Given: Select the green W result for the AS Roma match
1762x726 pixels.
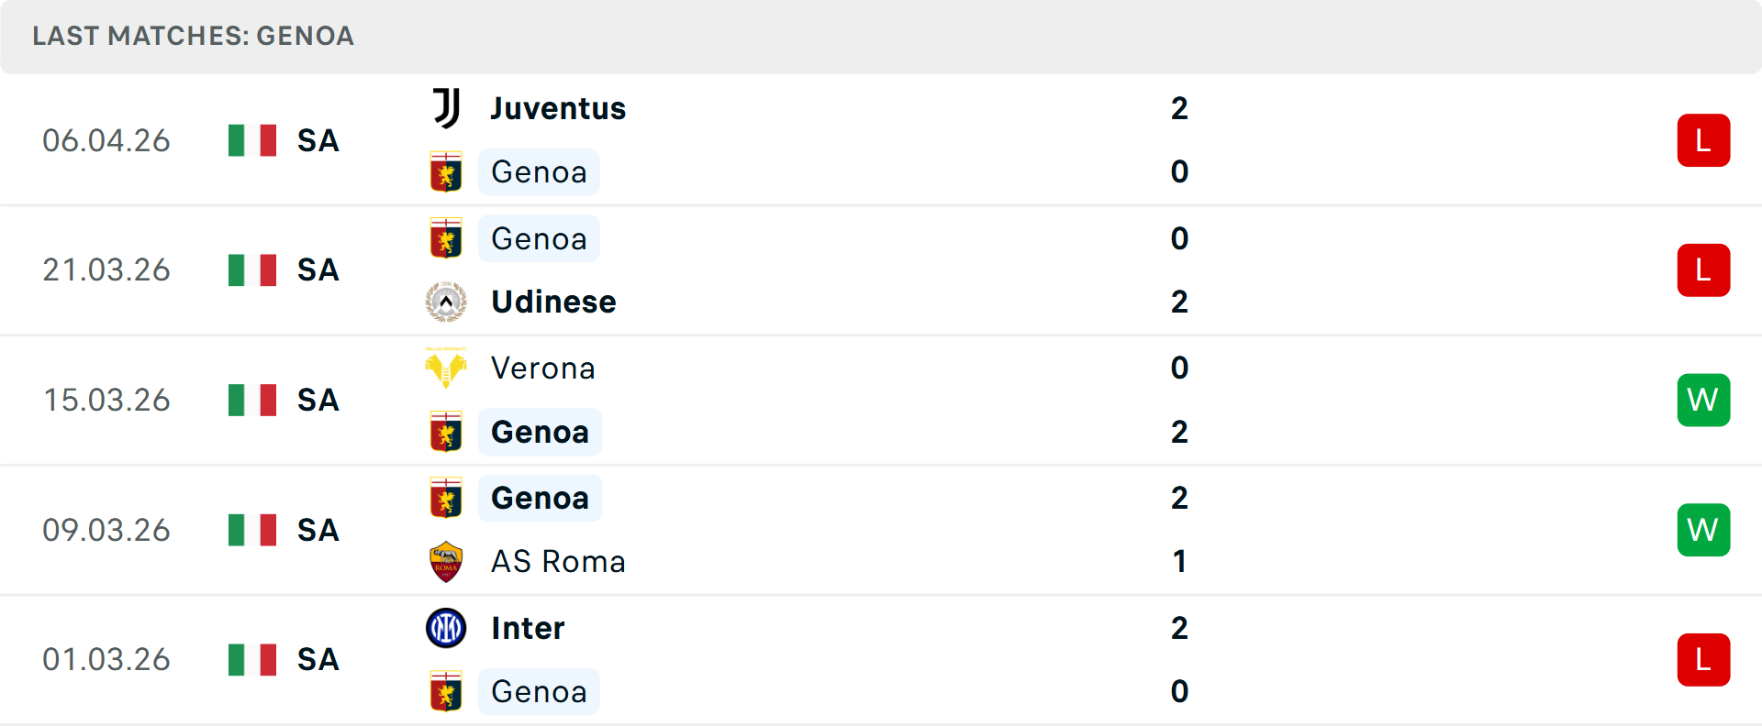Looking at the screenshot, I should click(1703, 530).
